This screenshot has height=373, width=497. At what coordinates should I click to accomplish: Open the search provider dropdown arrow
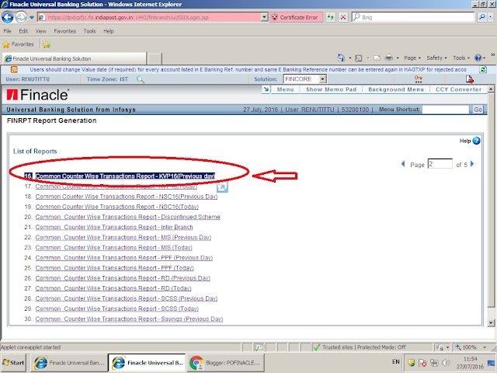tap(491, 17)
